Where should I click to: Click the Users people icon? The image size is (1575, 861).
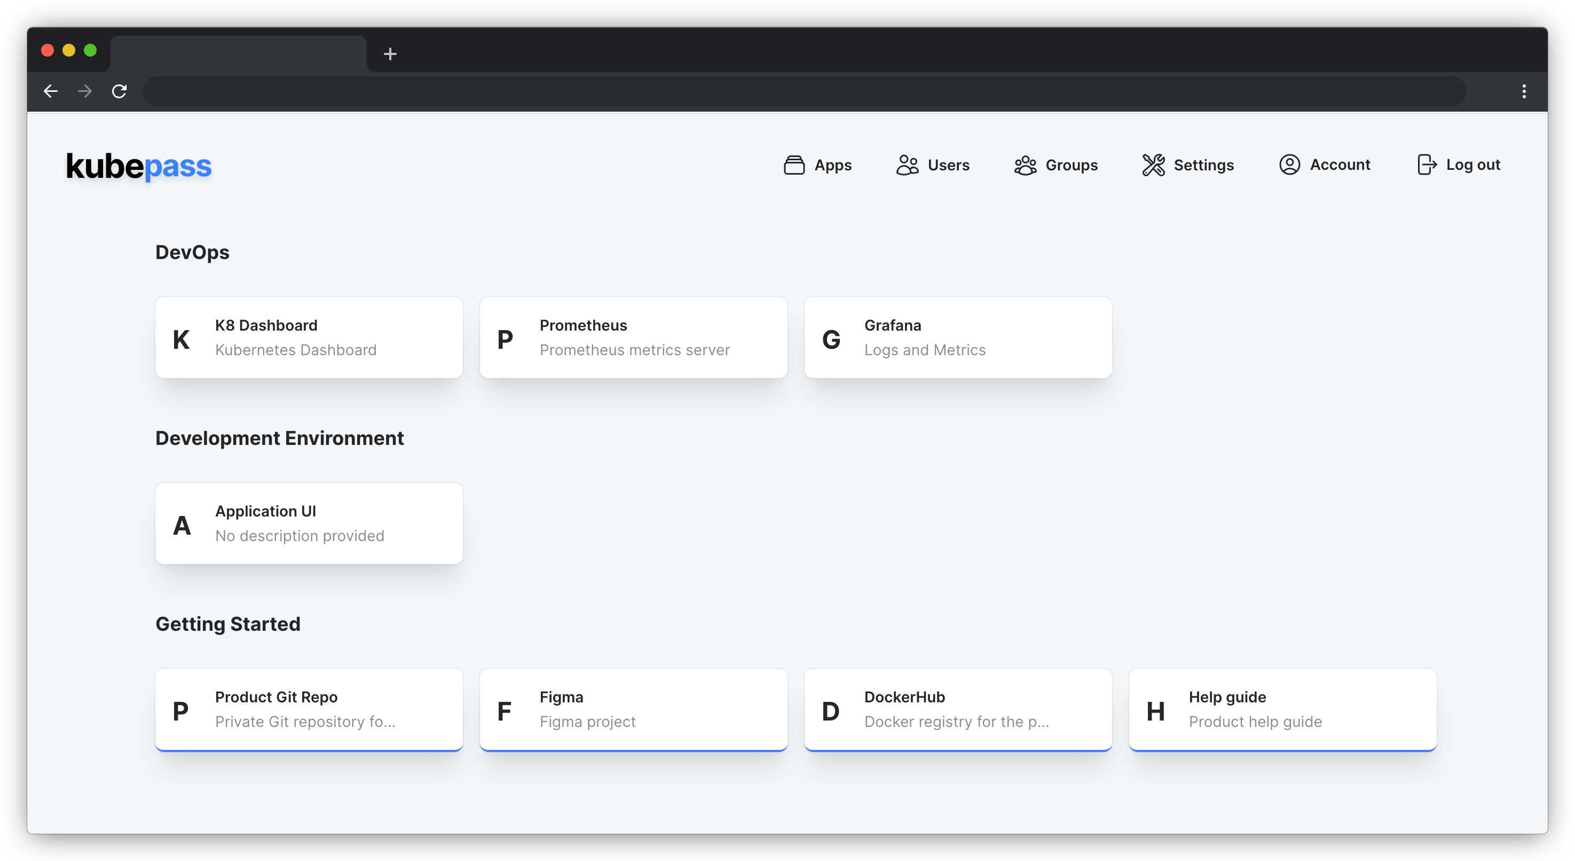coord(907,165)
